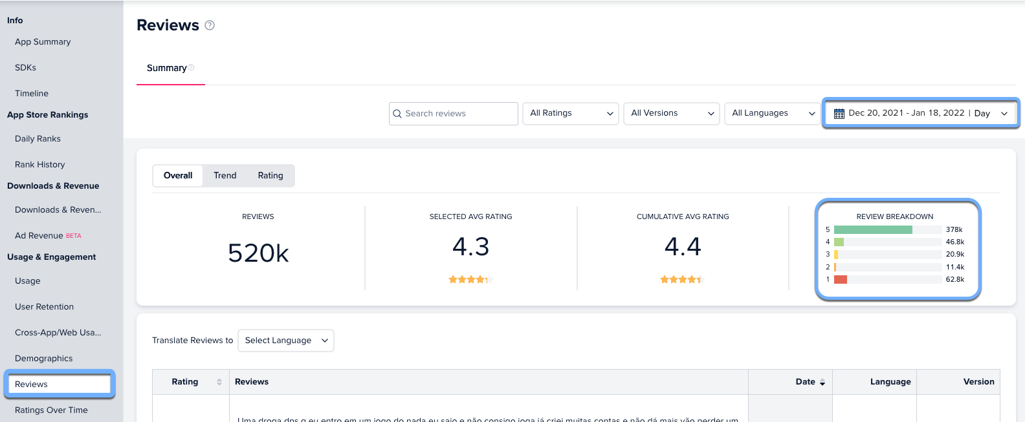Viewport: 1025px width, 422px height.
Task: Click the Search reviews input field
Action: pos(453,113)
